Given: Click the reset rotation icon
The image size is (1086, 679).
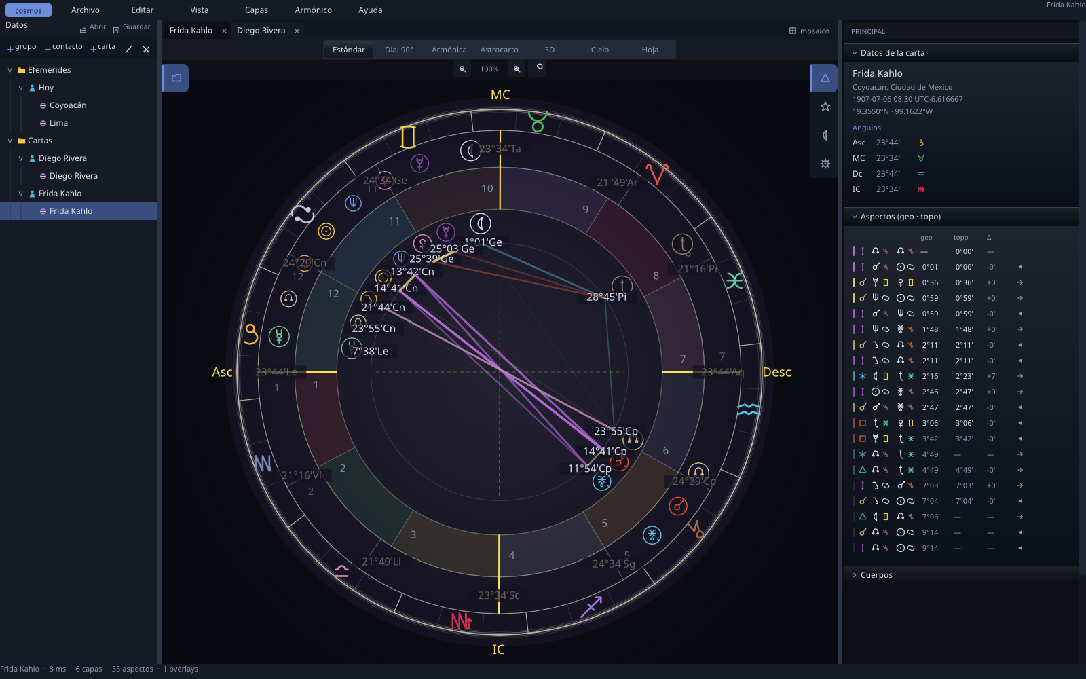Looking at the screenshot, I should 540,67.
